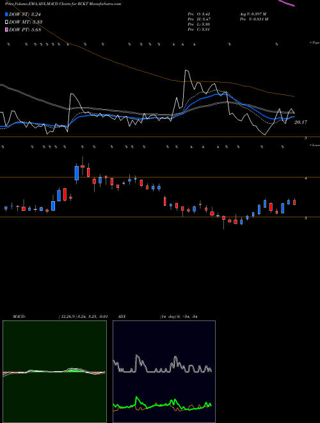Screen dimensions: 320x423
Task: Click the 20.17 value beside the EMA lines
Action: coord(301,122)
